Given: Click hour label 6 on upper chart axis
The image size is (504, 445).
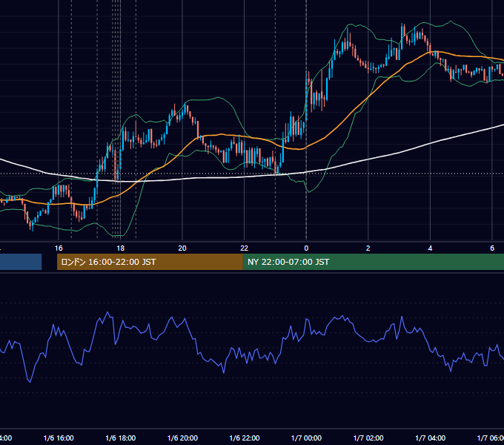Looking at the screenshot, I should coord(492,248).
